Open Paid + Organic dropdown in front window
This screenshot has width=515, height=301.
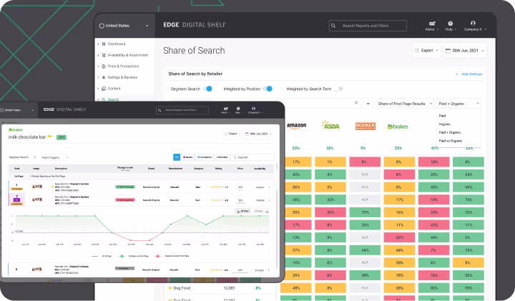pos(55,157)
